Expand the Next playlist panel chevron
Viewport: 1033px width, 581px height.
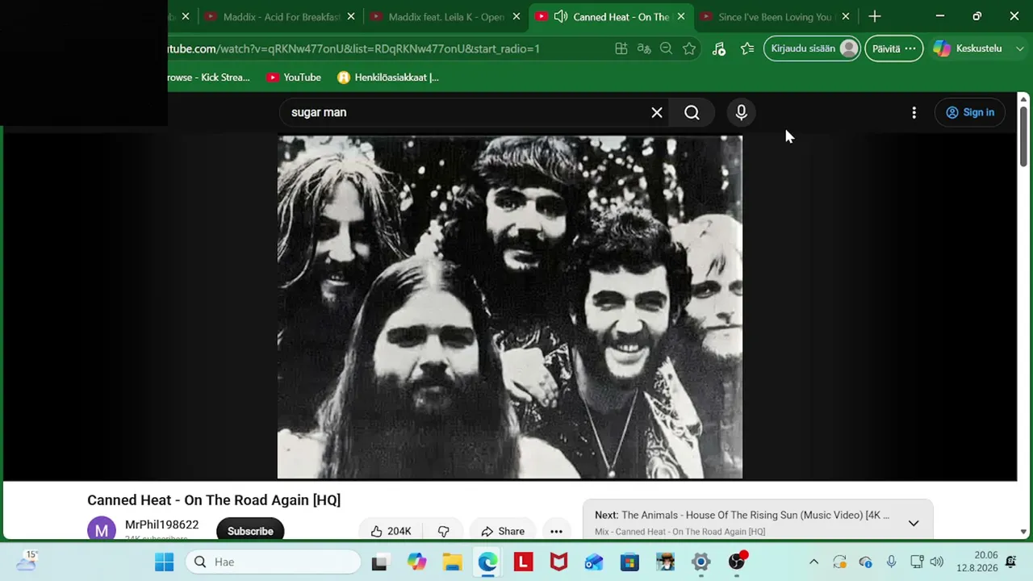coord(914,523)
